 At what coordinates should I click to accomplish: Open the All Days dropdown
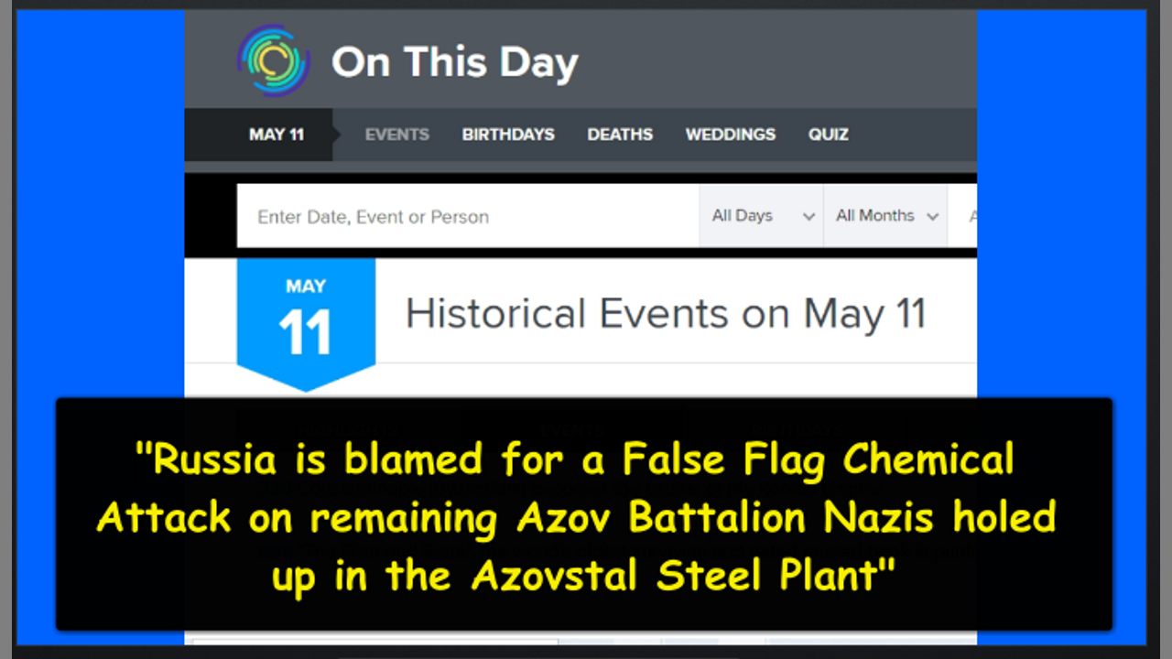click(x=751, y=216)
